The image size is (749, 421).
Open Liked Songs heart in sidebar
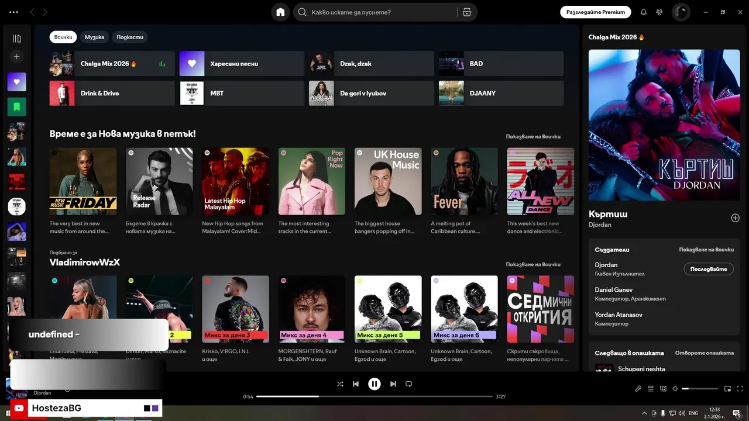(16, 82)
